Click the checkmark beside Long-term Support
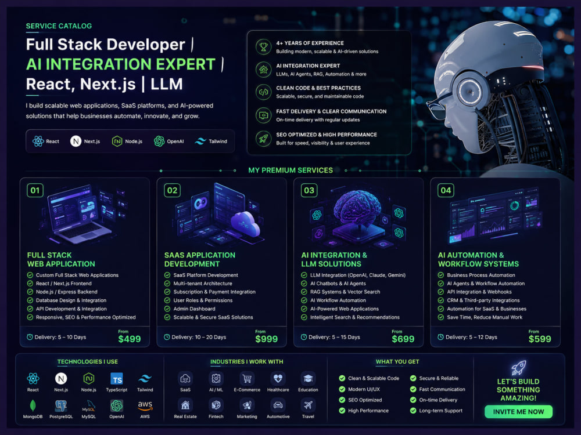The height and width of the screenshot is (435, 581). click(x=413, y=411)
